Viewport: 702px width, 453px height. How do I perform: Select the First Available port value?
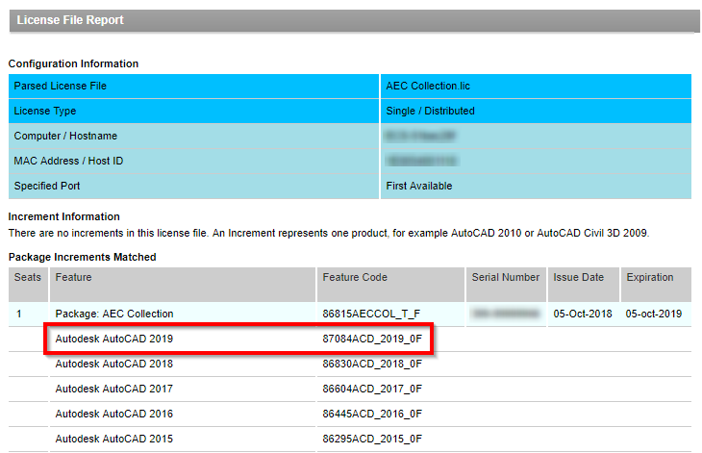(x=419, y=186)
